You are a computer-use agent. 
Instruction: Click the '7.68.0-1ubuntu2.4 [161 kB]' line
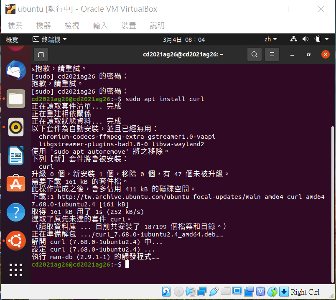(80, 204)
